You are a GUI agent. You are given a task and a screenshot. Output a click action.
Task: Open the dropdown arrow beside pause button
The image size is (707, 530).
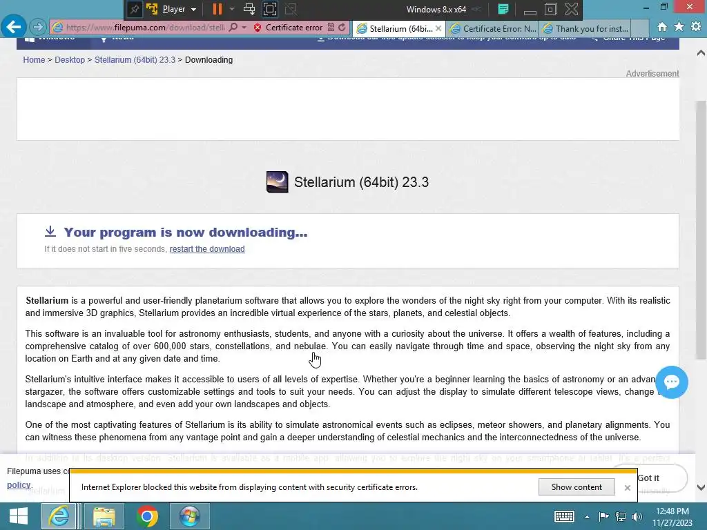point(232,9)
